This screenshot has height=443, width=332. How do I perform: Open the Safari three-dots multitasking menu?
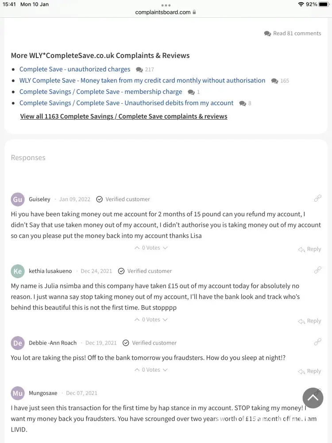(x=166, y=5)
